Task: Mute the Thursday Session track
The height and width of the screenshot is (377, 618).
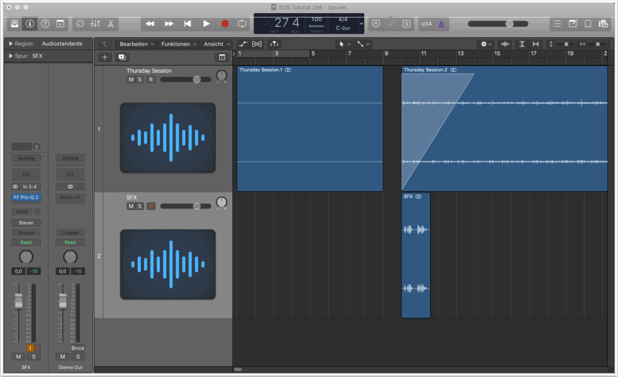Action: [130, 80]
